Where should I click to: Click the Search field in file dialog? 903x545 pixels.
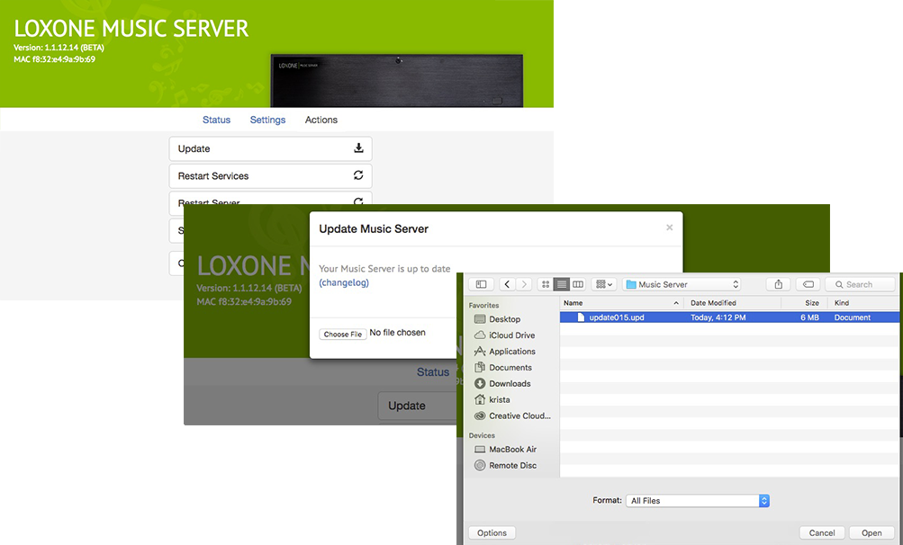861,284
